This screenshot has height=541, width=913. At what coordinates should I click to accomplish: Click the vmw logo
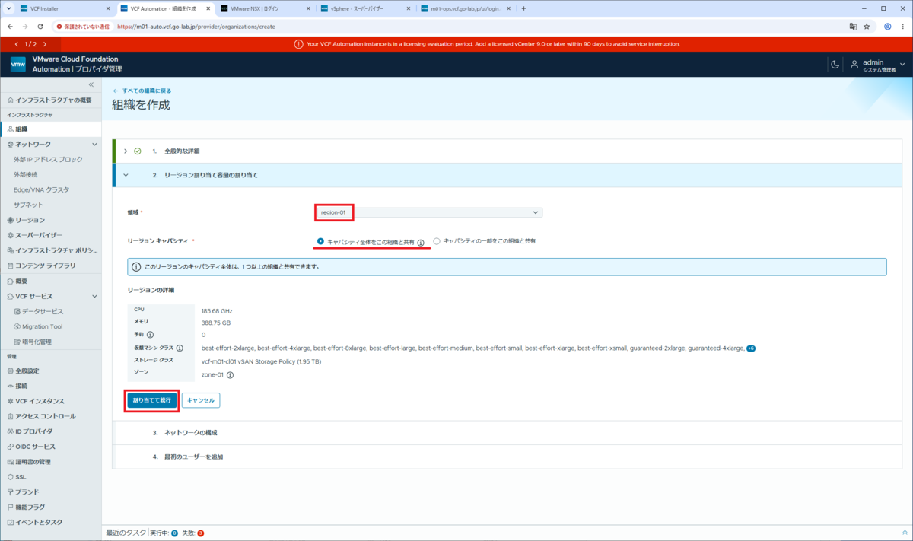tap(18, 65)
